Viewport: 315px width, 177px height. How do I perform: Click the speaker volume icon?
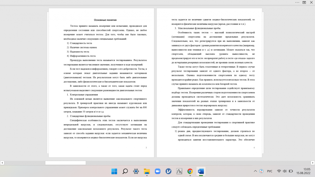point(285,171)
